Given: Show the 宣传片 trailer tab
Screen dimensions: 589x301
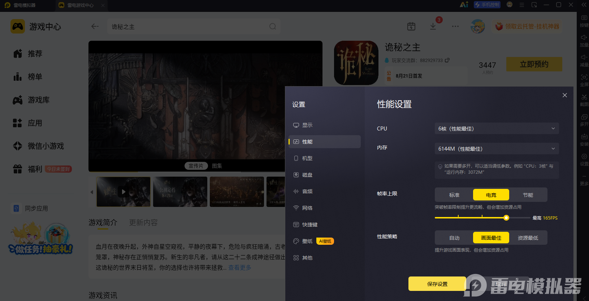Looking at the screenshot, I should point(196,166).
